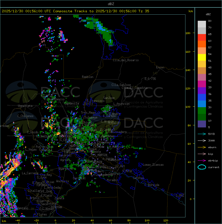This screenshot has height=224, width=222.
Task: Click the 180 km tick on vertical axis
Action: coord(188,33)
